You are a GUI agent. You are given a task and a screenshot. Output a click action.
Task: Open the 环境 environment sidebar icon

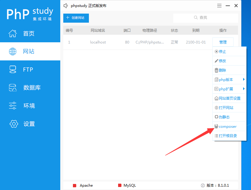[x=13, y=106]
